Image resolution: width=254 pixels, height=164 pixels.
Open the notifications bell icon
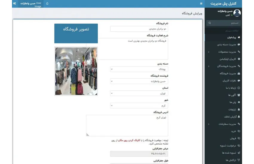coord(47,3)
